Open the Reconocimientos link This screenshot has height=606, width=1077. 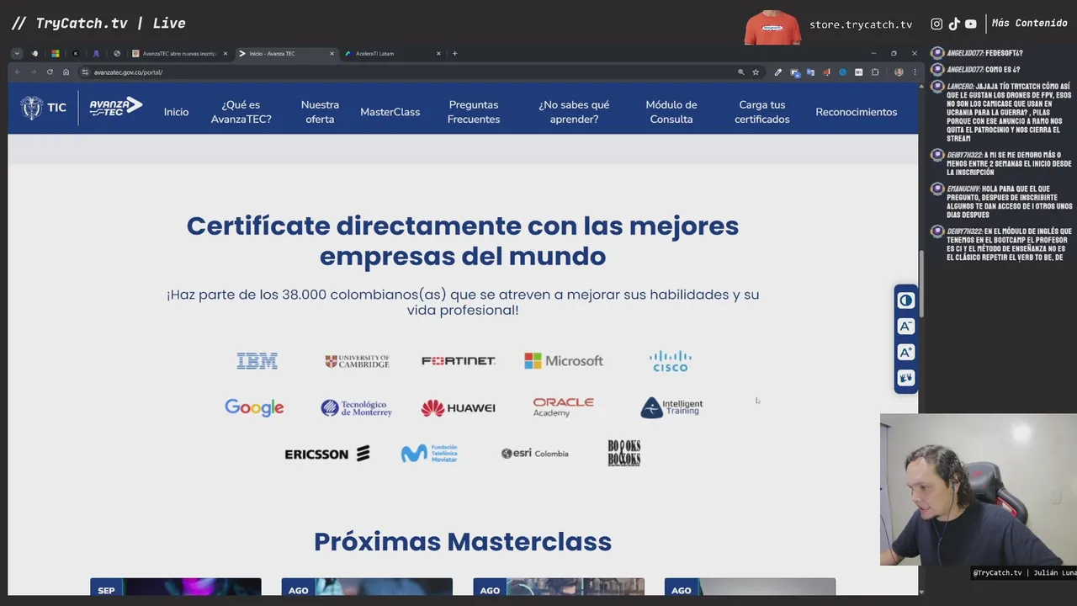pyautogui.click(x=856, y=112)
